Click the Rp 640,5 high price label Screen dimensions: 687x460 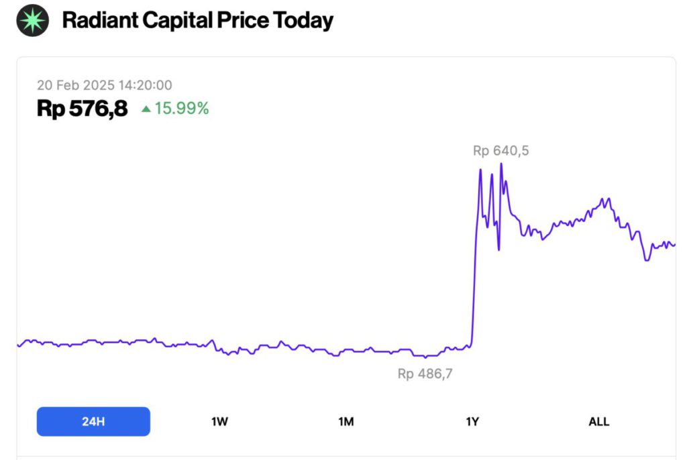(x=500, y=150)
